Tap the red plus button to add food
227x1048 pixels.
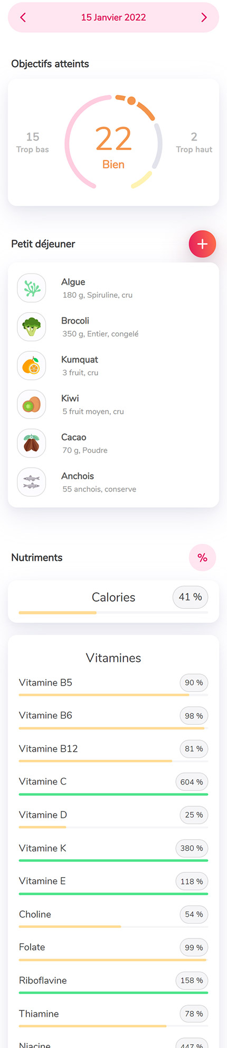(202, 244)
